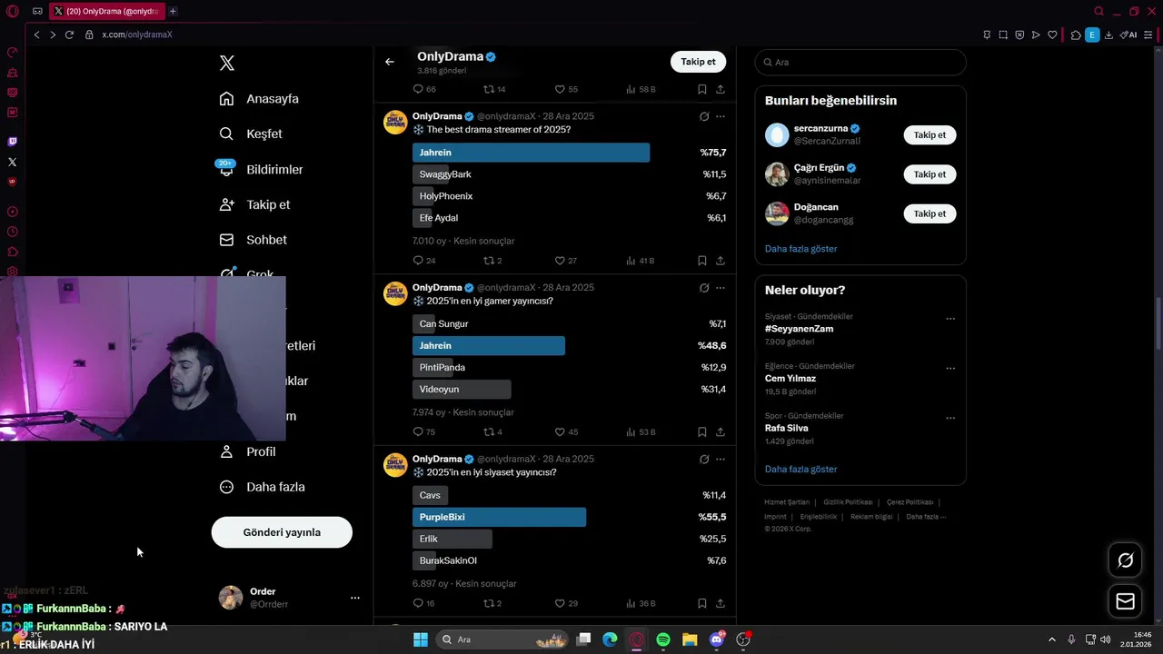Click Grok icon on drama streamer poll
This screenshot has height=654, width=1163.
[704, 116]
